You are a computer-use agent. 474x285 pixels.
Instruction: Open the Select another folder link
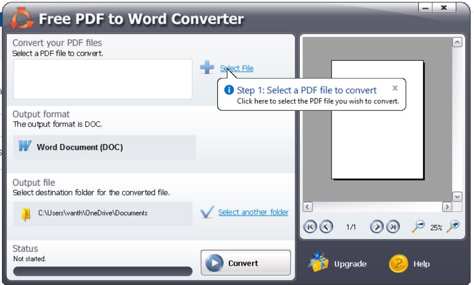point(253,212)
